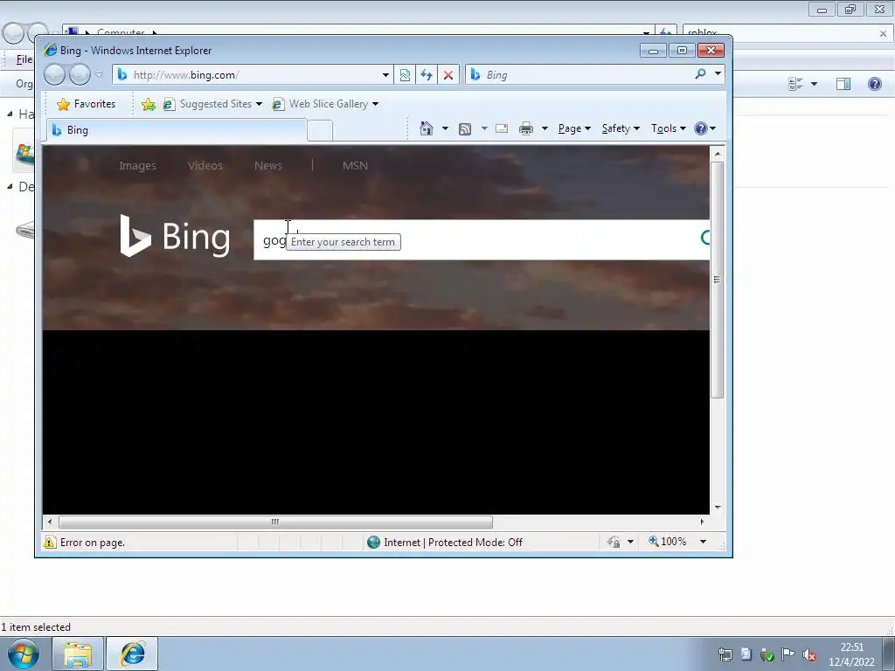Open search provider dropdown arrow
This screenshot has height=671, width=895.
(x=718, y=73)
